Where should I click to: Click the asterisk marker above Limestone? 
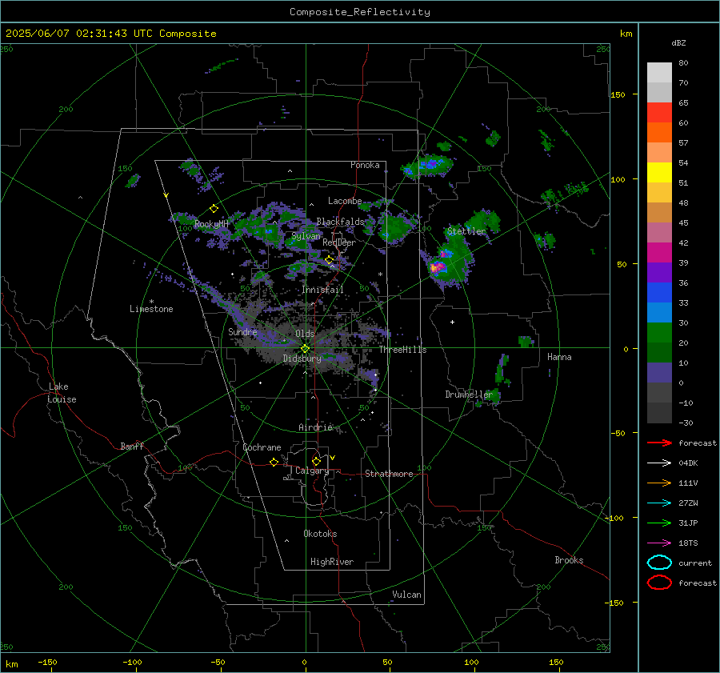tap(151, 302)
